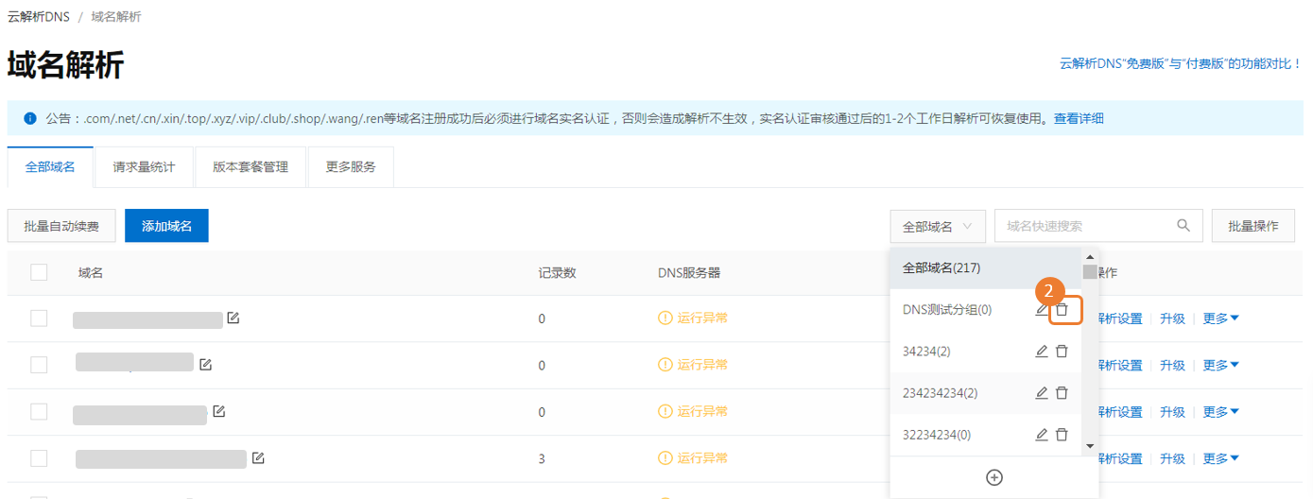Click 运行异常 status in second row
Screen dimensions: 1313x499
[702, 365]
